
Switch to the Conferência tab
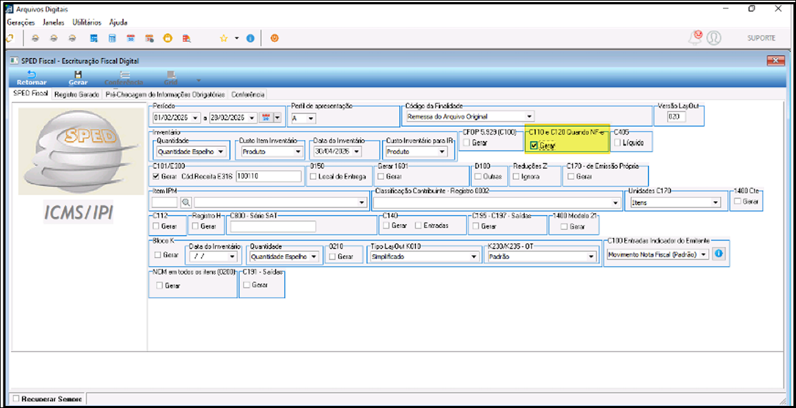pyautogui.click(x=248, y=94)
